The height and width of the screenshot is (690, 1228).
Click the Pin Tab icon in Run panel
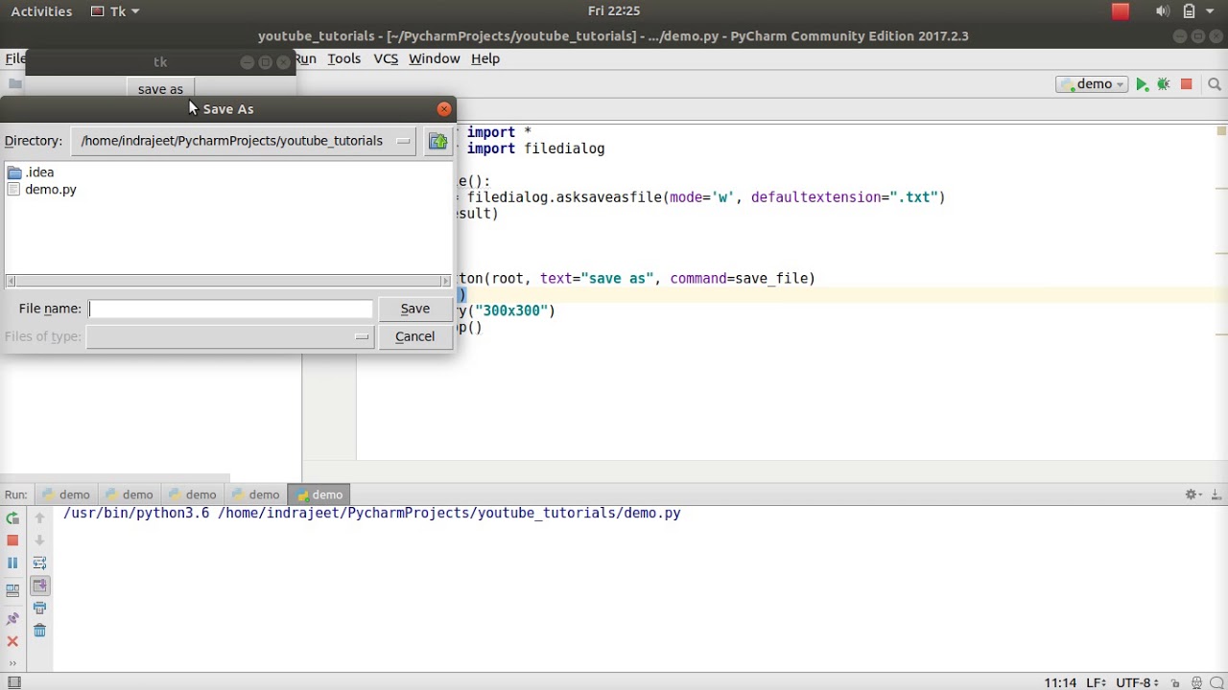tap(12, 618)
